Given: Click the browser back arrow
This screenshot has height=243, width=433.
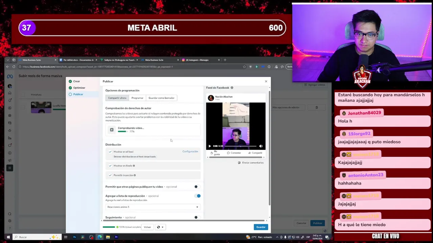Looking at the screenshot, I should point(8,67).
